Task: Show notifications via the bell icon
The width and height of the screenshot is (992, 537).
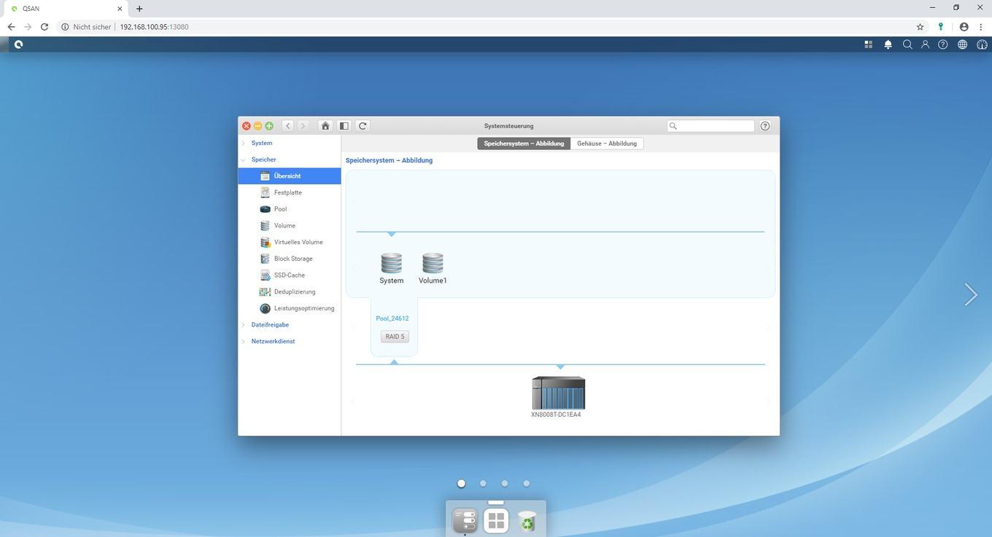Action: coord(888,44)
